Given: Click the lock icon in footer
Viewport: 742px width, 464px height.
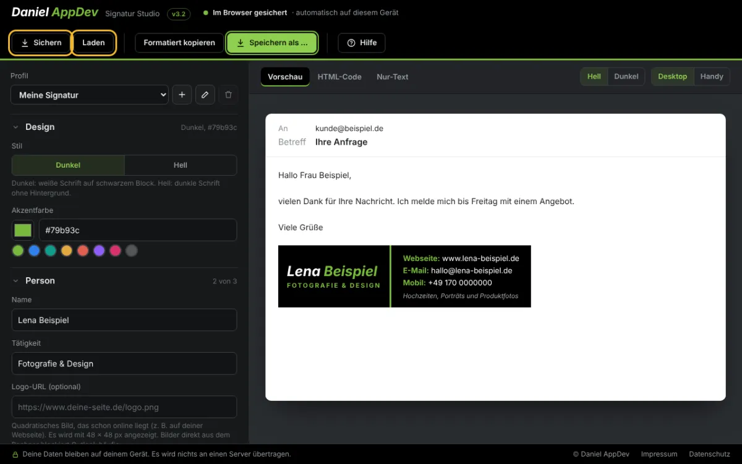Looking at the screenshot, I should [x=15, y=454].
